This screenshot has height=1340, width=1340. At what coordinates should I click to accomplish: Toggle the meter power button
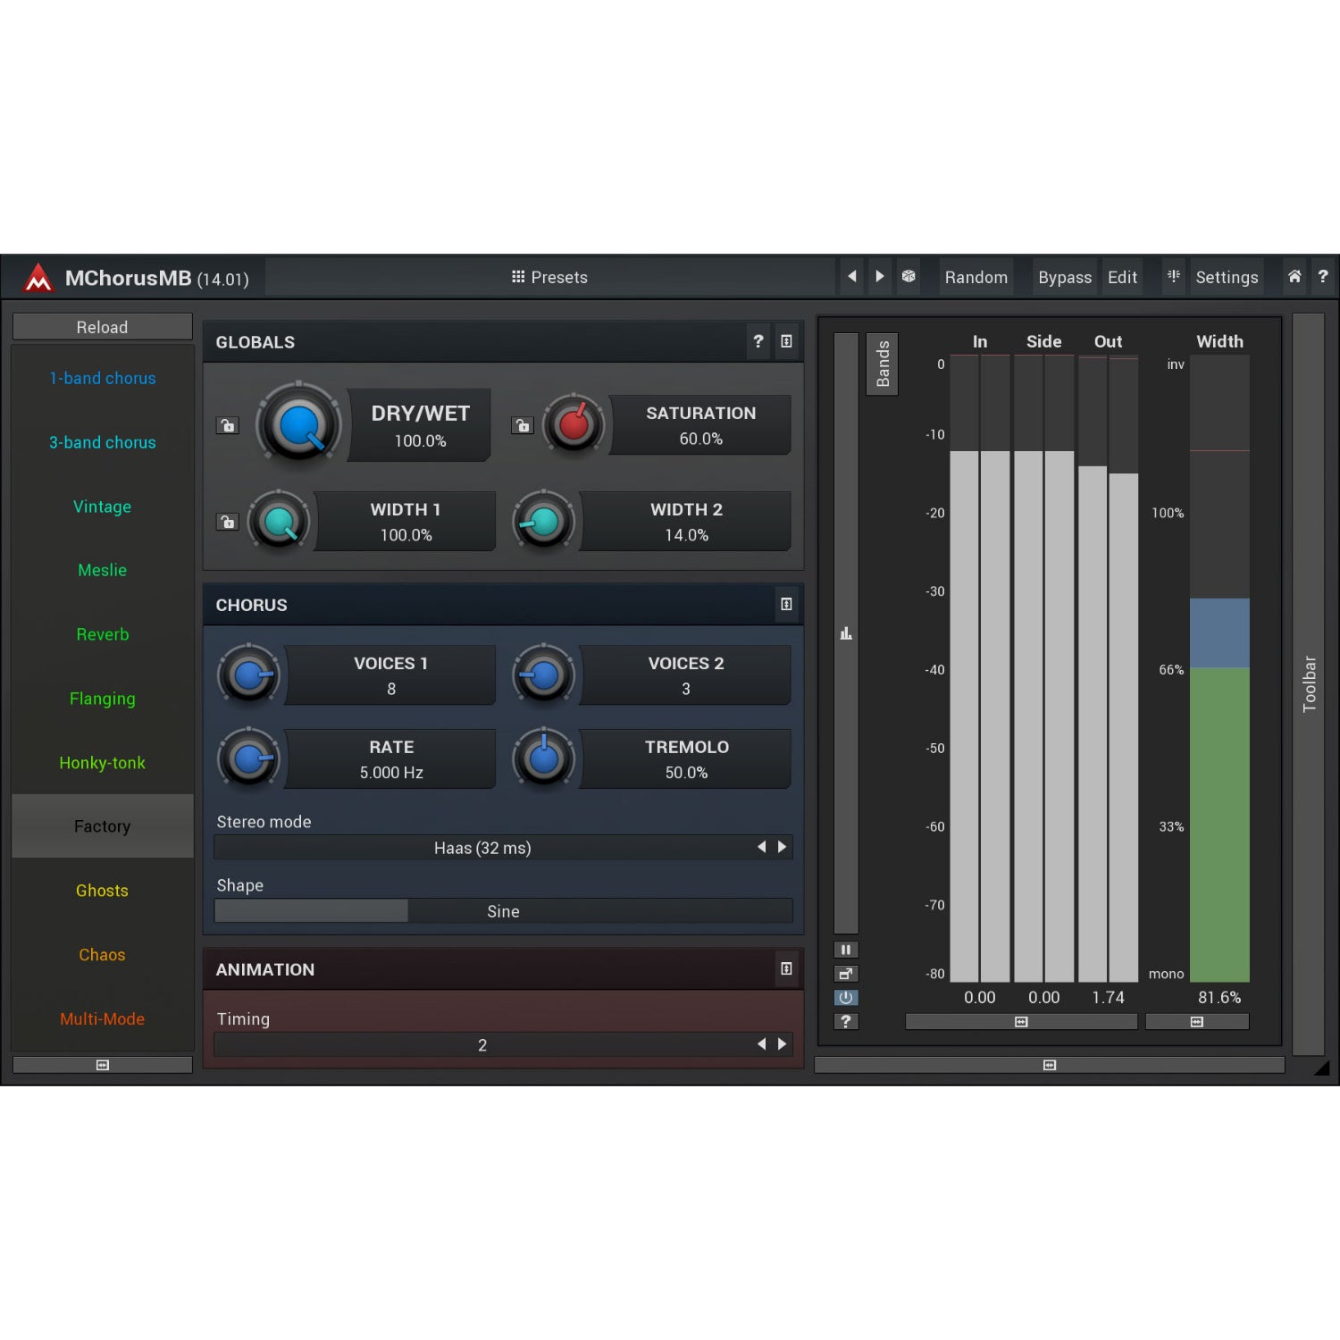tap(846, 998)
